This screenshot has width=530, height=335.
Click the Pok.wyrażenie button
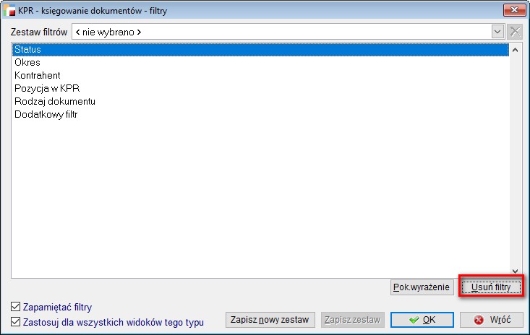[422, 287]
